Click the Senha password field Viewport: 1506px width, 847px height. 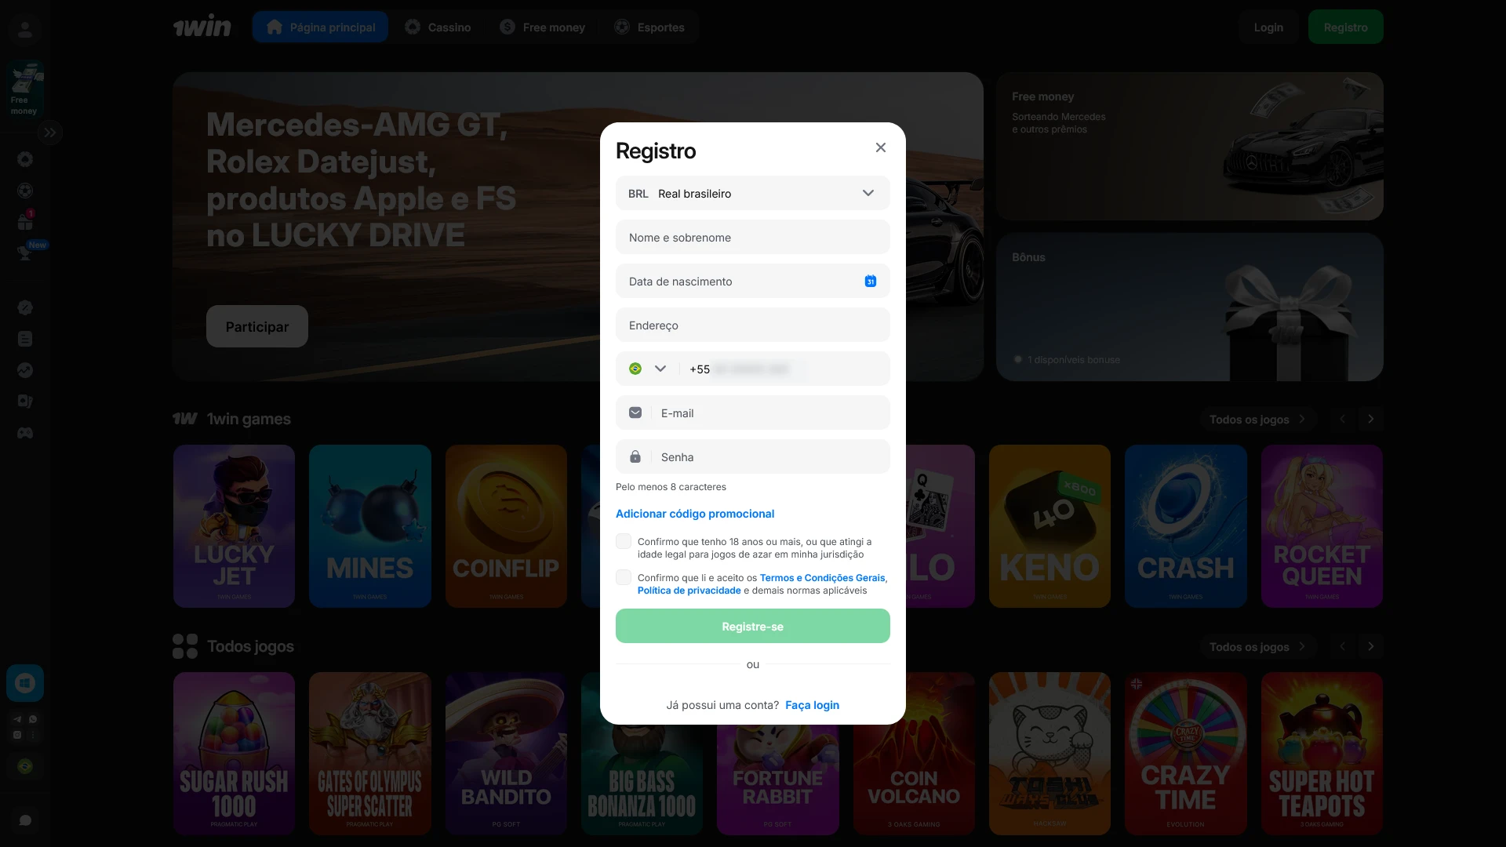click(753, 457)
